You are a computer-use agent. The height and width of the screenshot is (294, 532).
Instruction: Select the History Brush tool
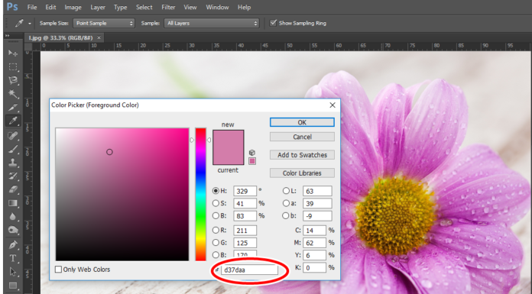pos(13,176)
